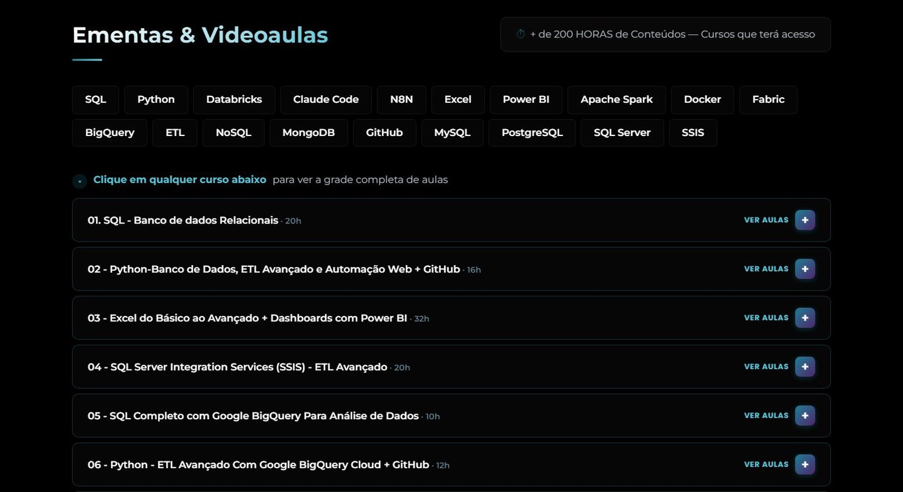The width and height of the screenshot is (903, 492).
Task: Click the Apache Spark tag
Action: 617,100
